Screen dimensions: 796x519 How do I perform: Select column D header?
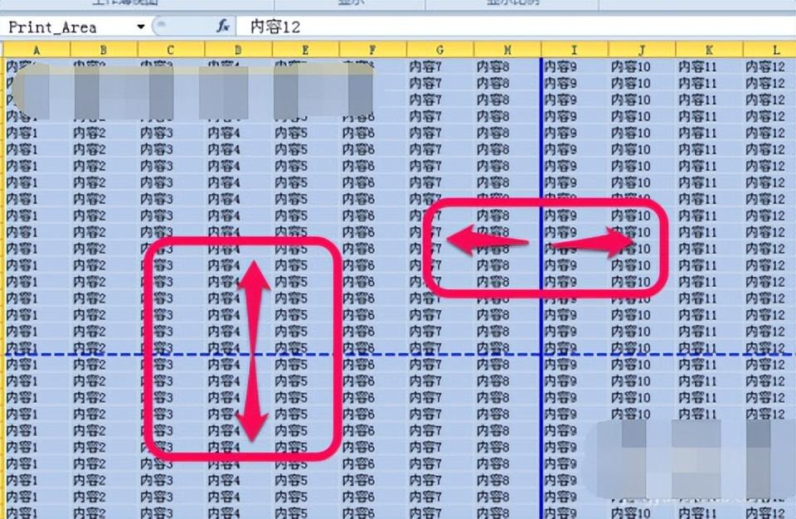[x=238, y=50]
